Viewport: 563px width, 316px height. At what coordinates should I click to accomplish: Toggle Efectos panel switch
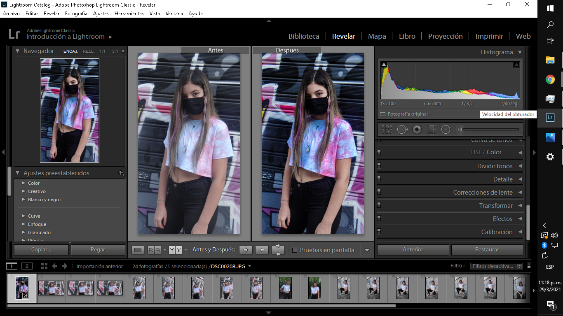coord(379,218)
